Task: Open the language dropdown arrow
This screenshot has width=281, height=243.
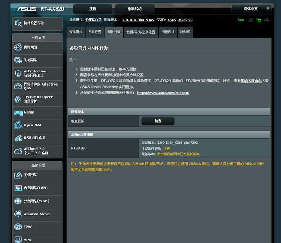Action: coord(268,9)
